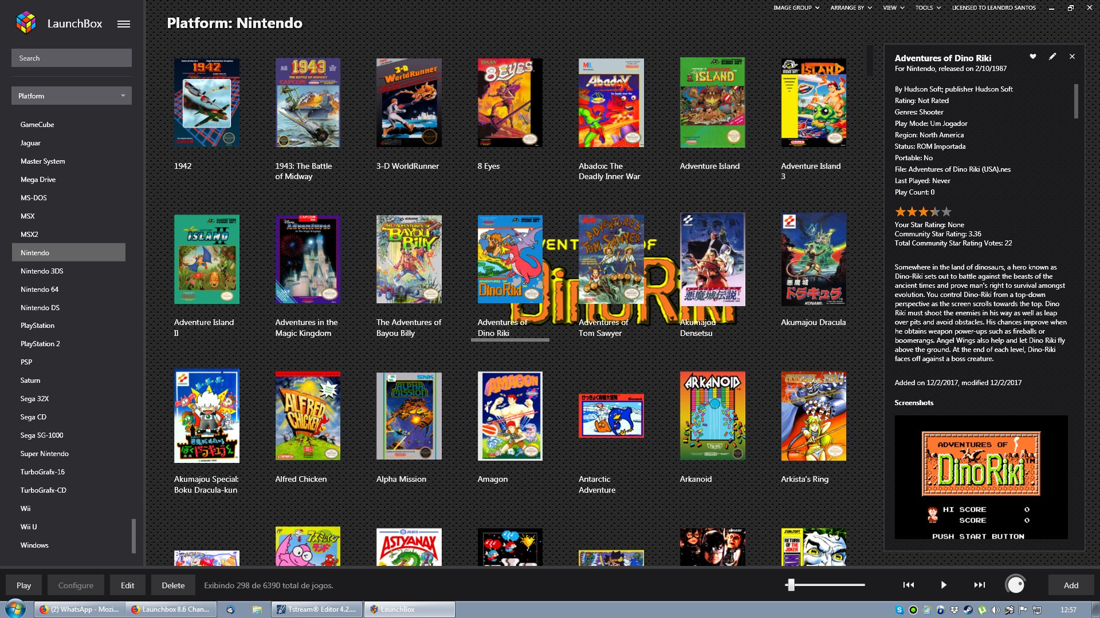Open the Image Group menu

pos(796,8)
